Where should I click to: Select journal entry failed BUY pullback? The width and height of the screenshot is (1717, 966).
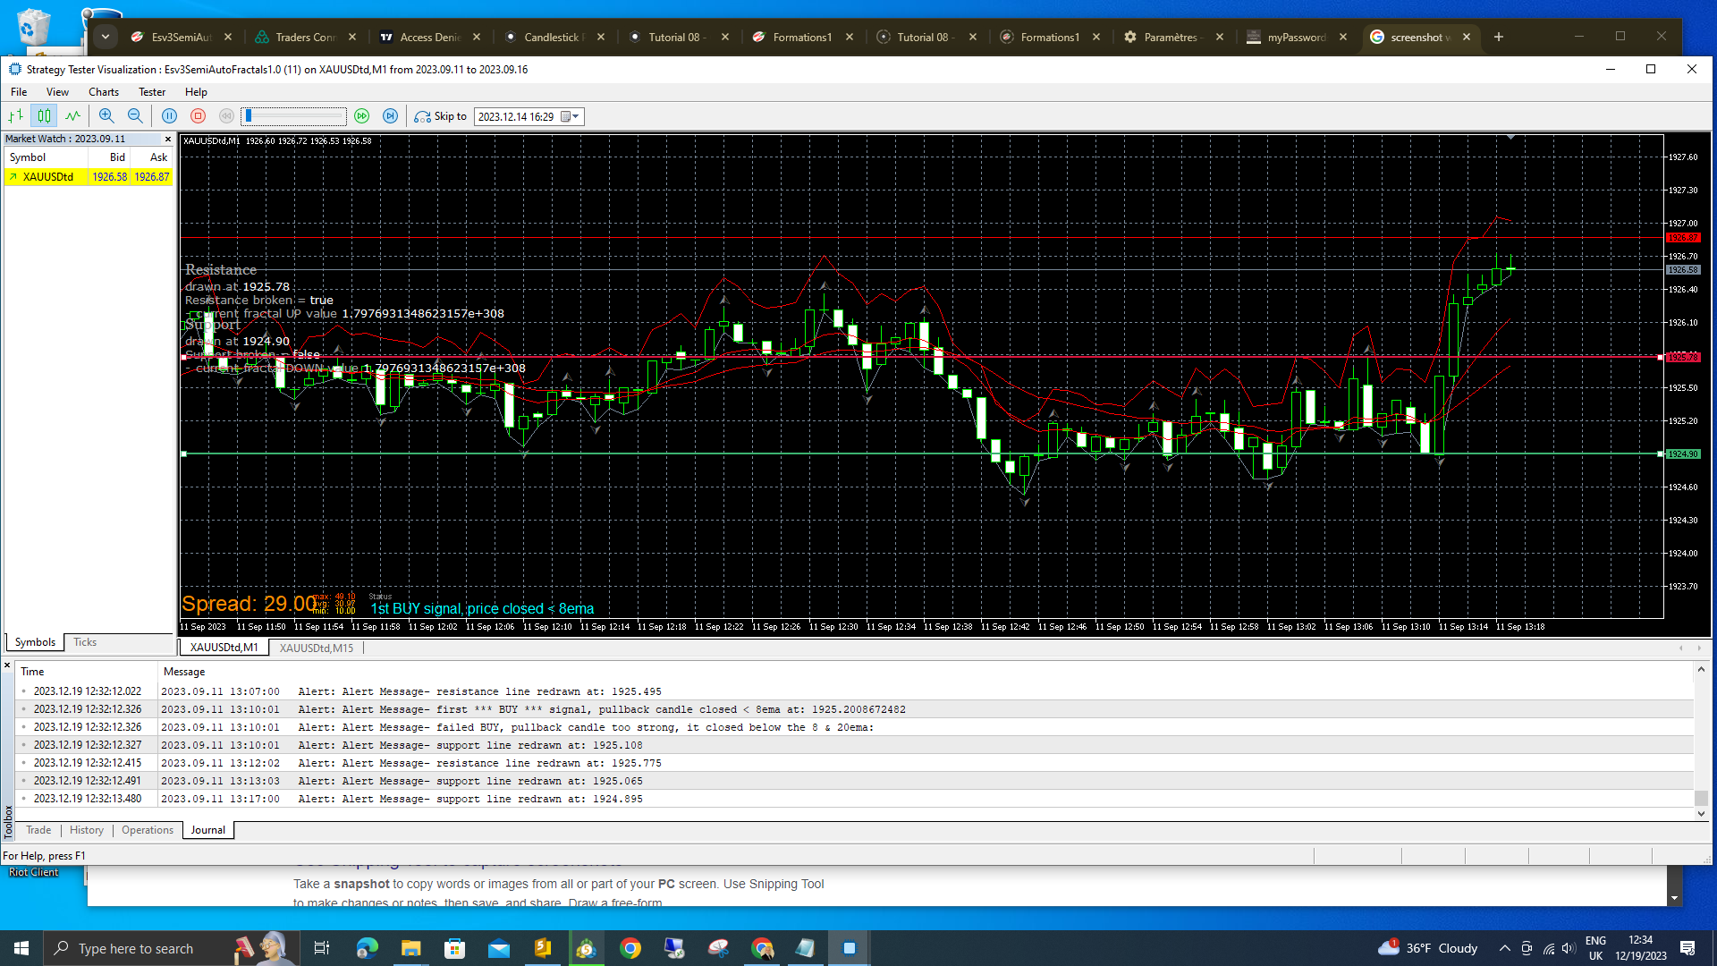click(856, 727)
